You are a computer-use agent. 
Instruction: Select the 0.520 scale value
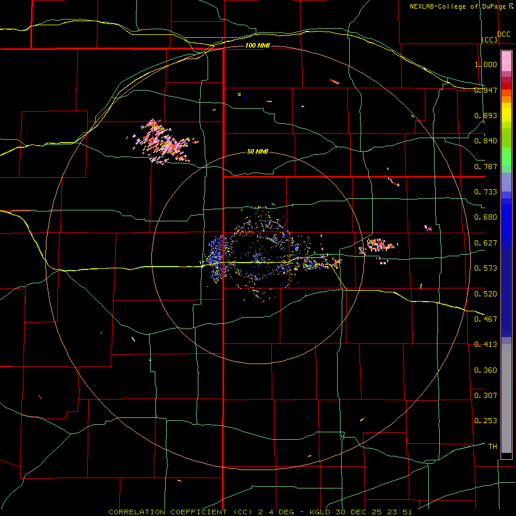486,294
